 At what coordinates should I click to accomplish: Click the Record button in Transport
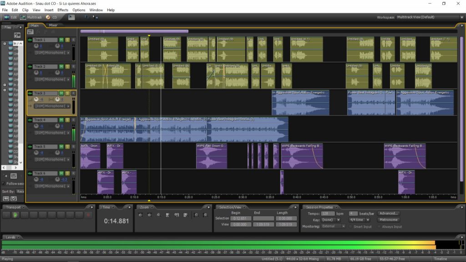coord(88,215)
